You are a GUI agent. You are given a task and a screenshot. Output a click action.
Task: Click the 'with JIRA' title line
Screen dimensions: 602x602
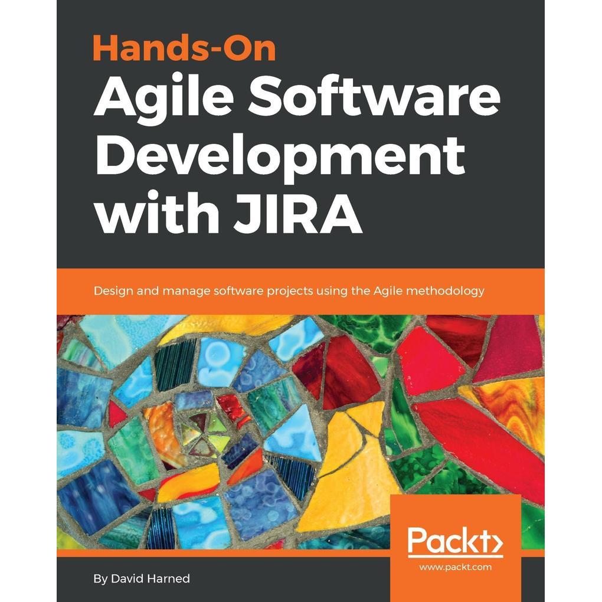coord(228,212)
